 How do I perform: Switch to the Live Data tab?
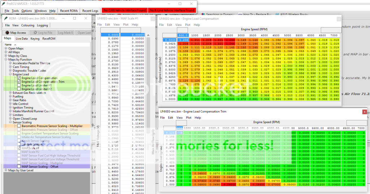click(21, 38)
